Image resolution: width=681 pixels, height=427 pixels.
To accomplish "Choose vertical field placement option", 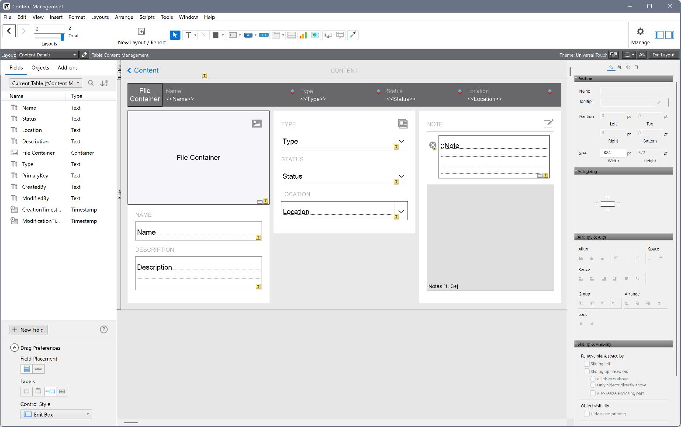I will (x=27, y=369).
